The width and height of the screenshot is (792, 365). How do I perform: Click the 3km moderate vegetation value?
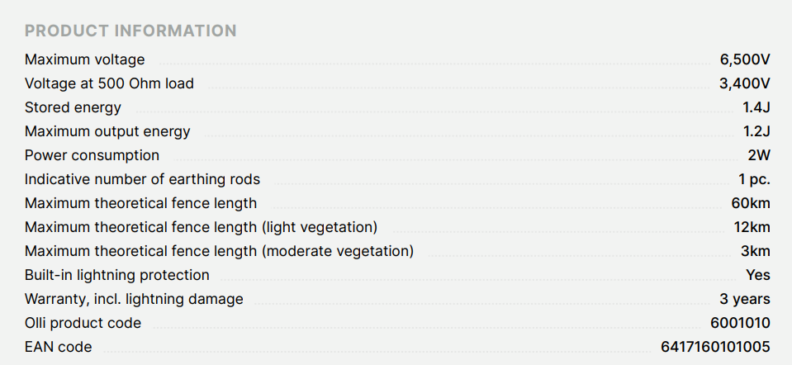click(755, 251)
